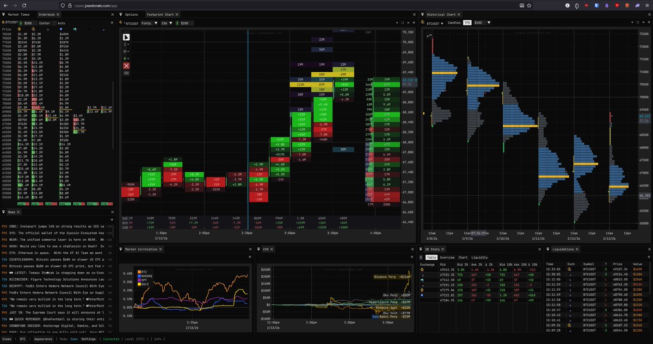
Task: Switch to the Market Times tab
Action: [20, 15]
